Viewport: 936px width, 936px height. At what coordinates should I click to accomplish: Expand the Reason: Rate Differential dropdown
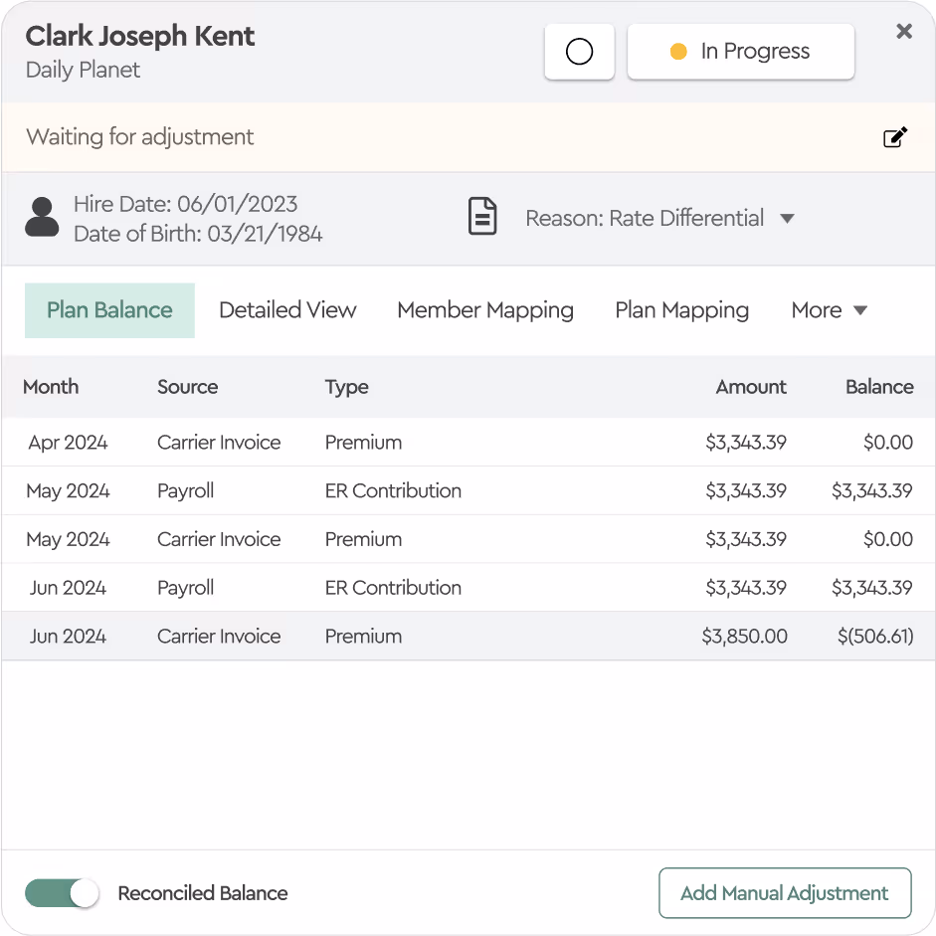[786, 219]
